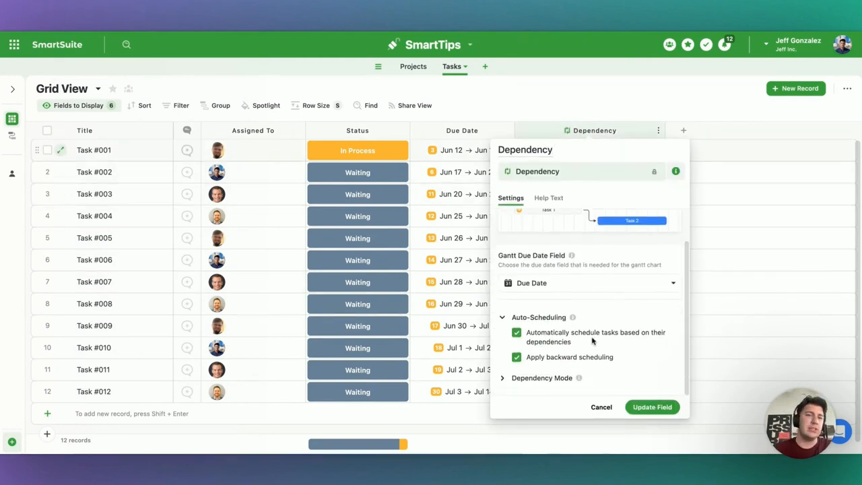Click the field panel vertical scrollbar
Screen dimensions: 862x485
click(686, 317)
